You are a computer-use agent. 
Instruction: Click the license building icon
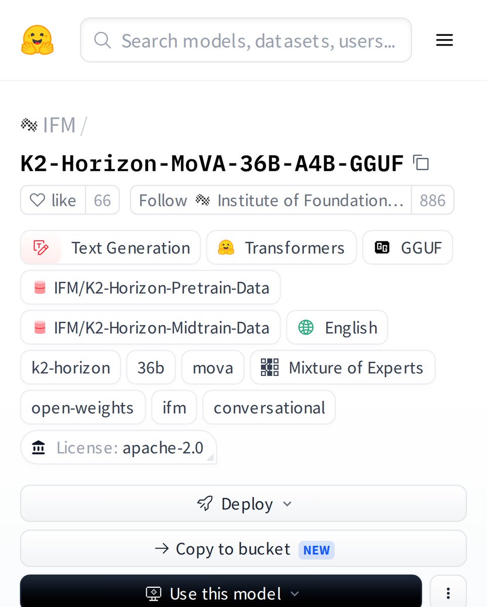click(38, 447)
